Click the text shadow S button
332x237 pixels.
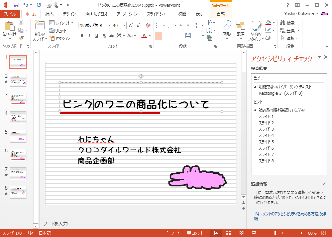[104, 36]
